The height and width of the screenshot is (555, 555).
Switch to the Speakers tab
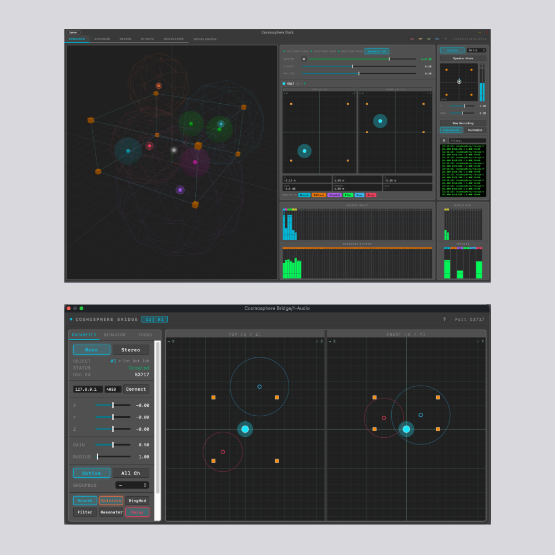pos(102,39)
